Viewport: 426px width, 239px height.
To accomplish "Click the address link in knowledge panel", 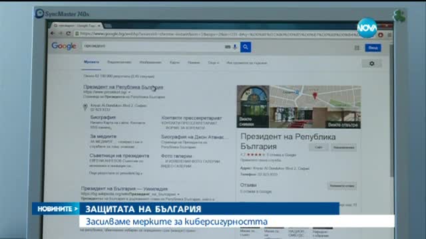I will [281, 169].
